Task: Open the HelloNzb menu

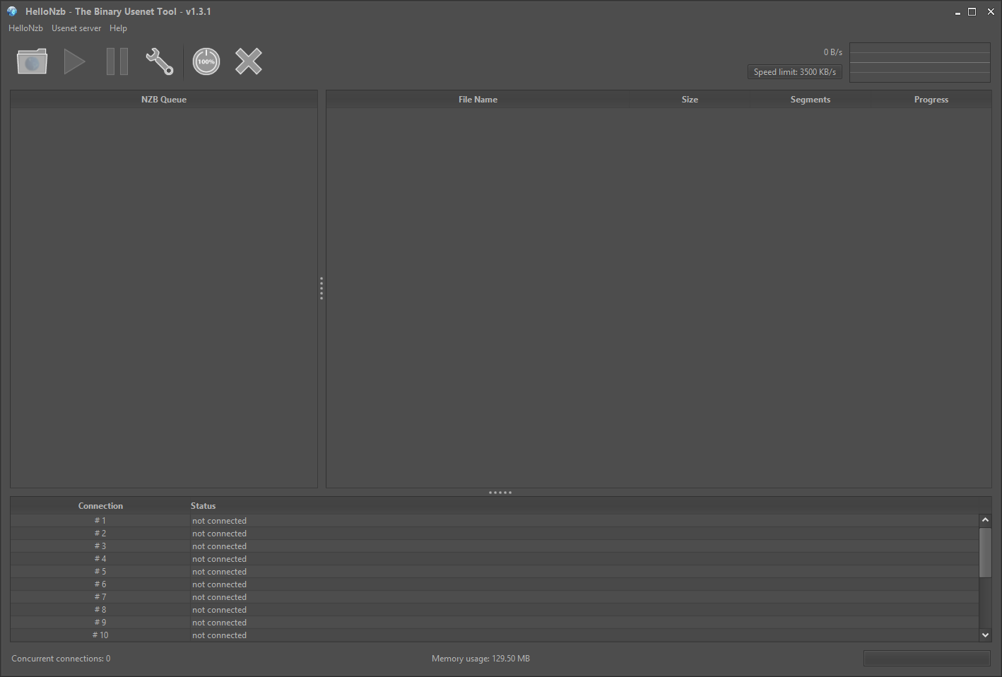Action: (x=25, y=28)
